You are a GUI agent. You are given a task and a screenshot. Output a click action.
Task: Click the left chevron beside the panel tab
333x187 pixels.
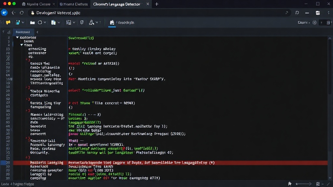tap(37, 32)
